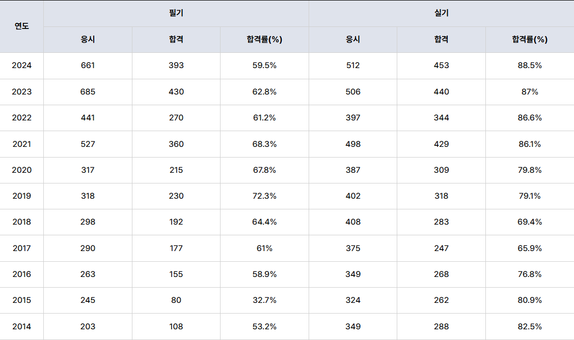The height and width of the screenshot is (340, 574).
Task: Select 실기 응시 value 408
Action: [x=353, y=222]
